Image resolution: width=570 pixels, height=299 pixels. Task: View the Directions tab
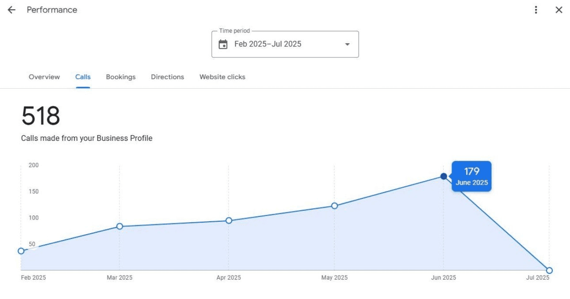coord(167,77)
